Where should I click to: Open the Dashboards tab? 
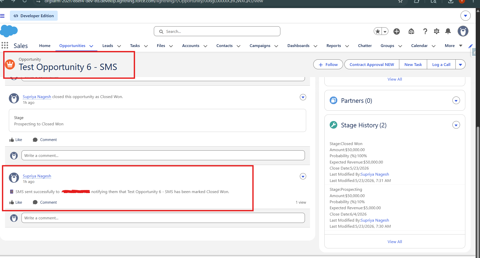point(298,46)
